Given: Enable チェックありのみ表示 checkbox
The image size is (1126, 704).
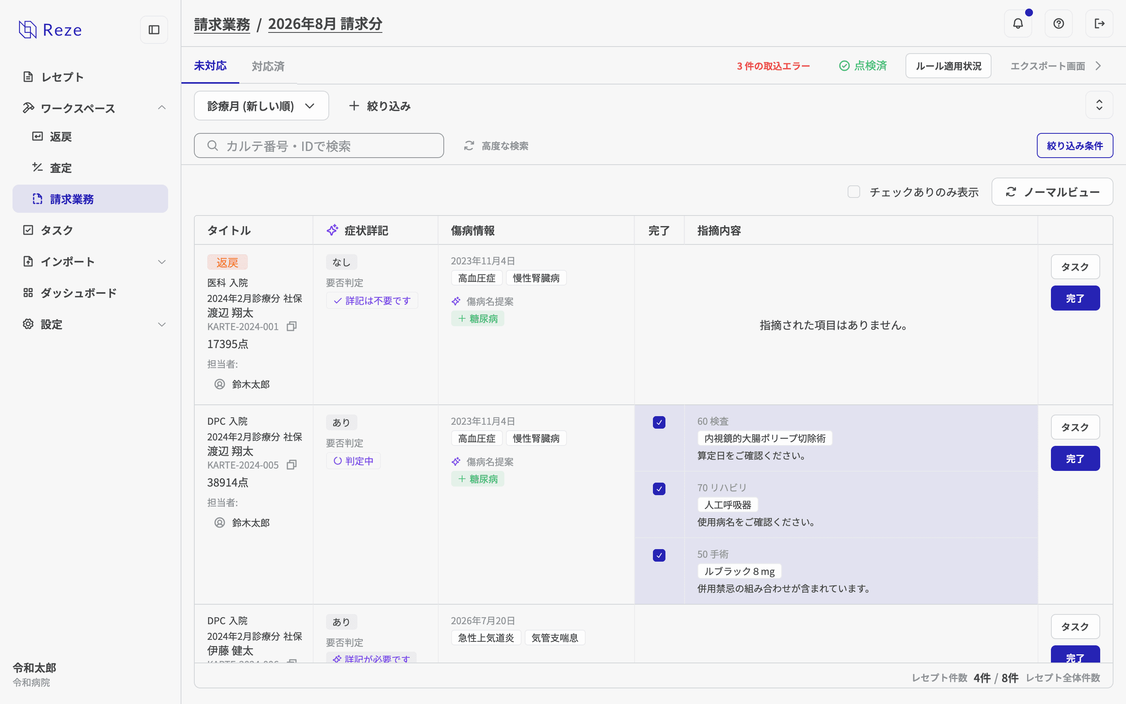Looking at the screenshot, I should 853,192.
